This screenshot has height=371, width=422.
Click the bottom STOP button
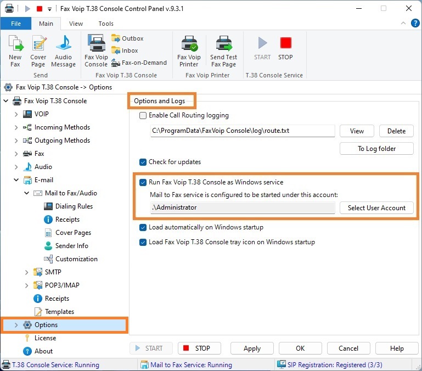[x=199, y=348]
